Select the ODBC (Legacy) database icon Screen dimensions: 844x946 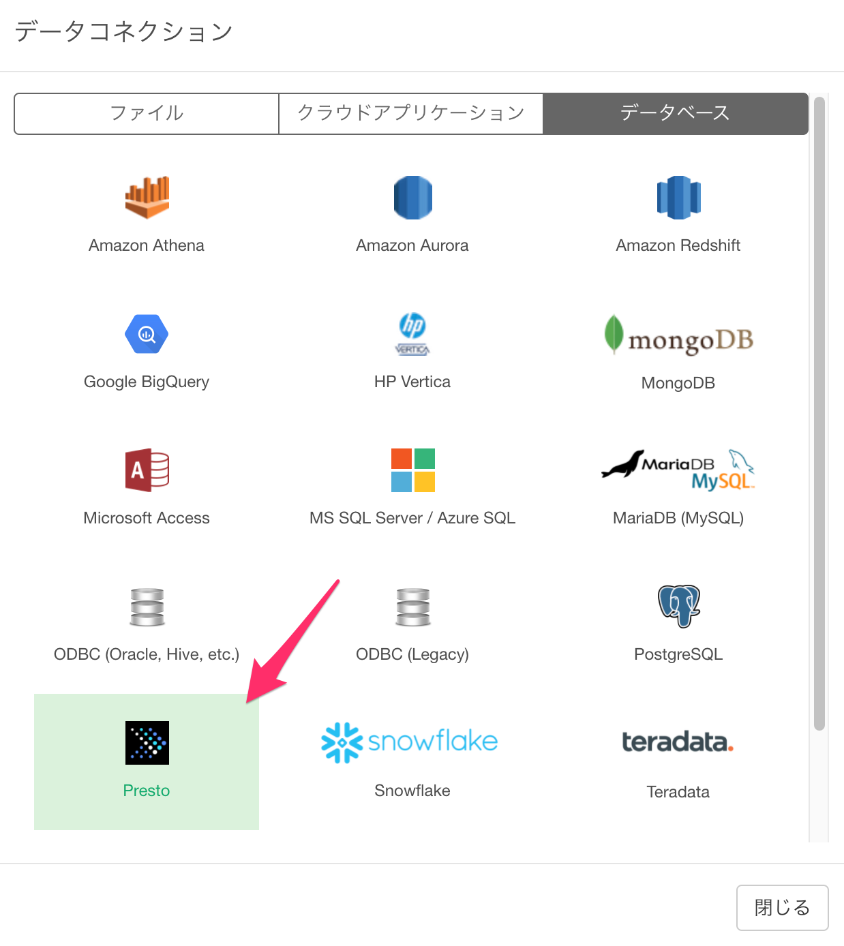coord(412,607)
